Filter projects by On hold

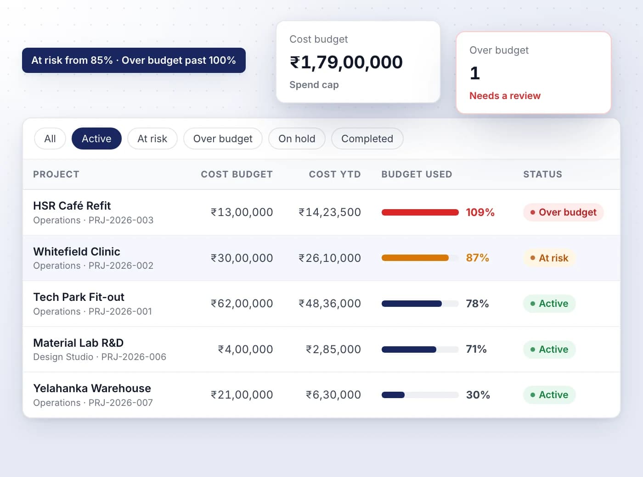pos(297,139)
